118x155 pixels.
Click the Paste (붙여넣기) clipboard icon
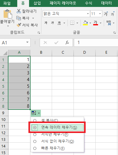(x=8, y=14)
